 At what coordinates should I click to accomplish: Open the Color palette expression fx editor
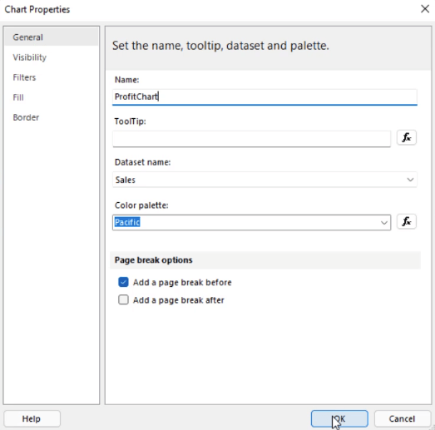click(x=407, y=221)
